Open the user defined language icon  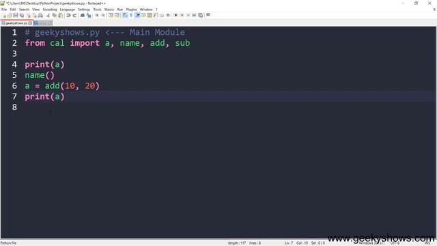tap(143, 15)
